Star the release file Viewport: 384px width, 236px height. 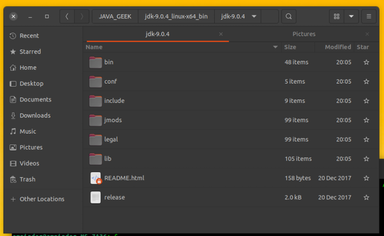point(367,198)
